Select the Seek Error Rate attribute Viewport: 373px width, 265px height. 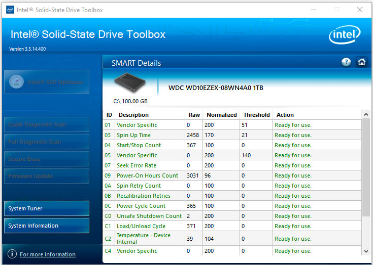(x=137, y=165)
